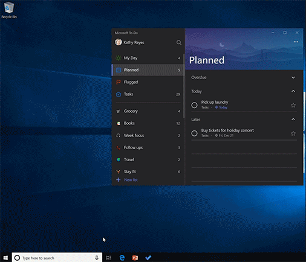The height and width of the screenshot is (262, 306).
Task: Click the Travel globe icon
Action: [x=119, y=159]
